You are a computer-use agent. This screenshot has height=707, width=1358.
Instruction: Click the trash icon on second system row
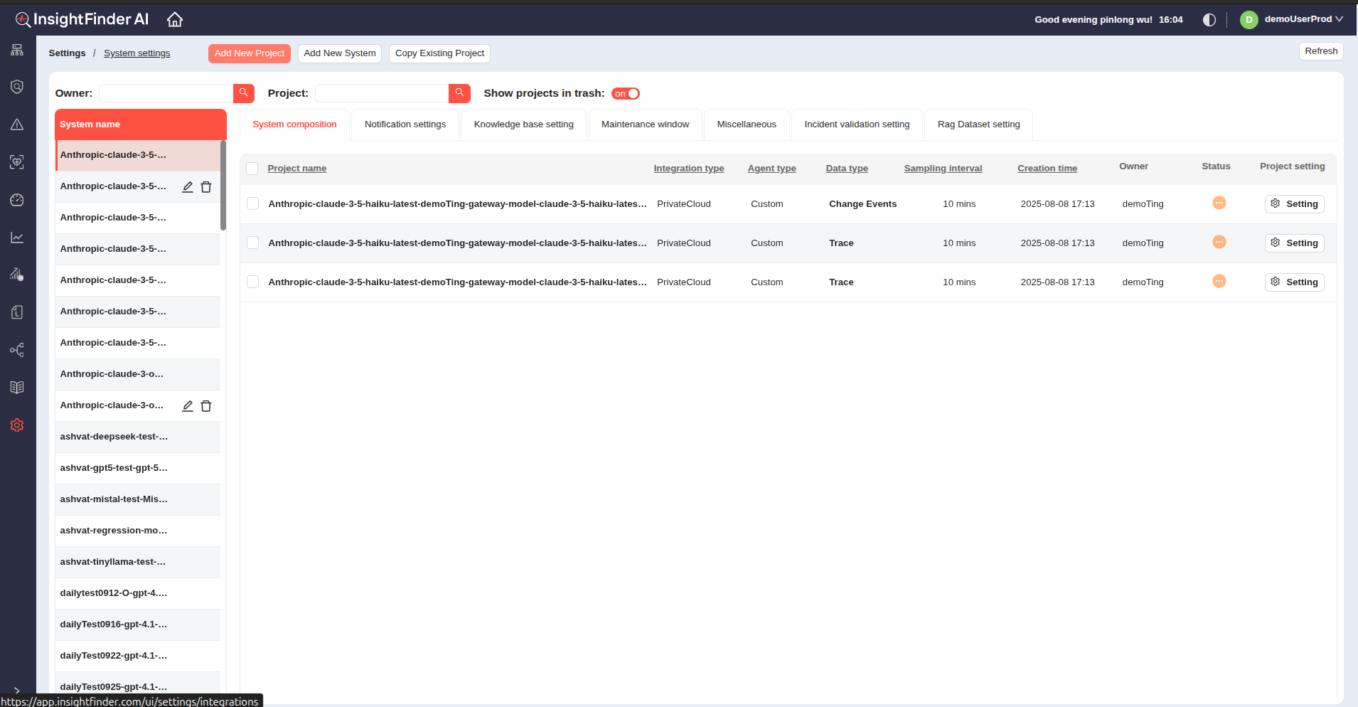point(206,187)
